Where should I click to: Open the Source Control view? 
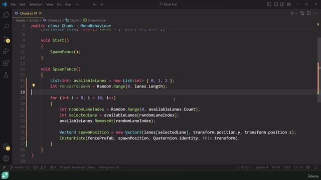tap(6, 39)
